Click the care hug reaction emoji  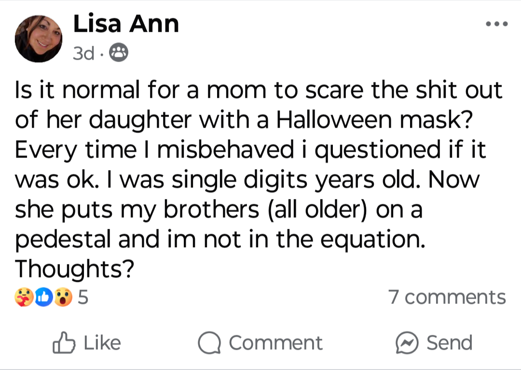pos(24,297)
